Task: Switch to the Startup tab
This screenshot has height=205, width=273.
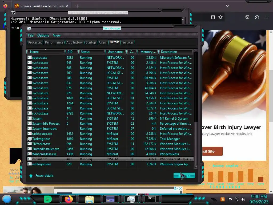Action: click(x=91, y=42)
